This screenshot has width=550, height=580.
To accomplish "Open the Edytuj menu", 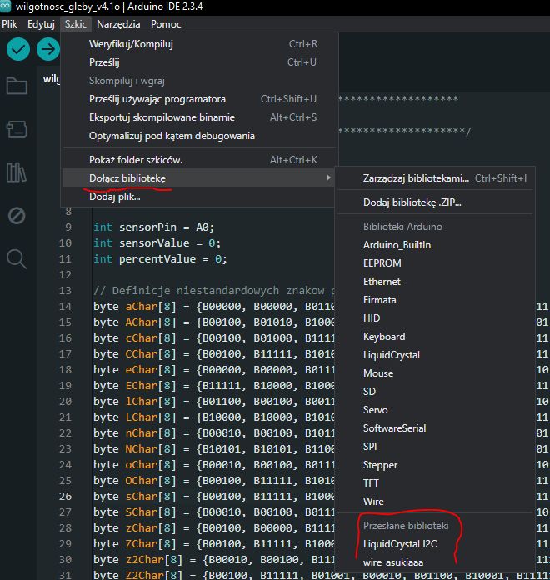I will click(41, 24).
